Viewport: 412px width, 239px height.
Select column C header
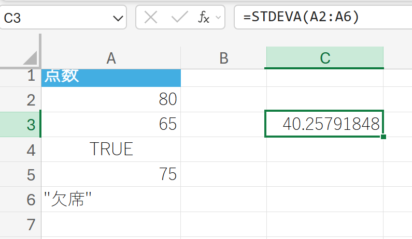(x=324, y=58)
